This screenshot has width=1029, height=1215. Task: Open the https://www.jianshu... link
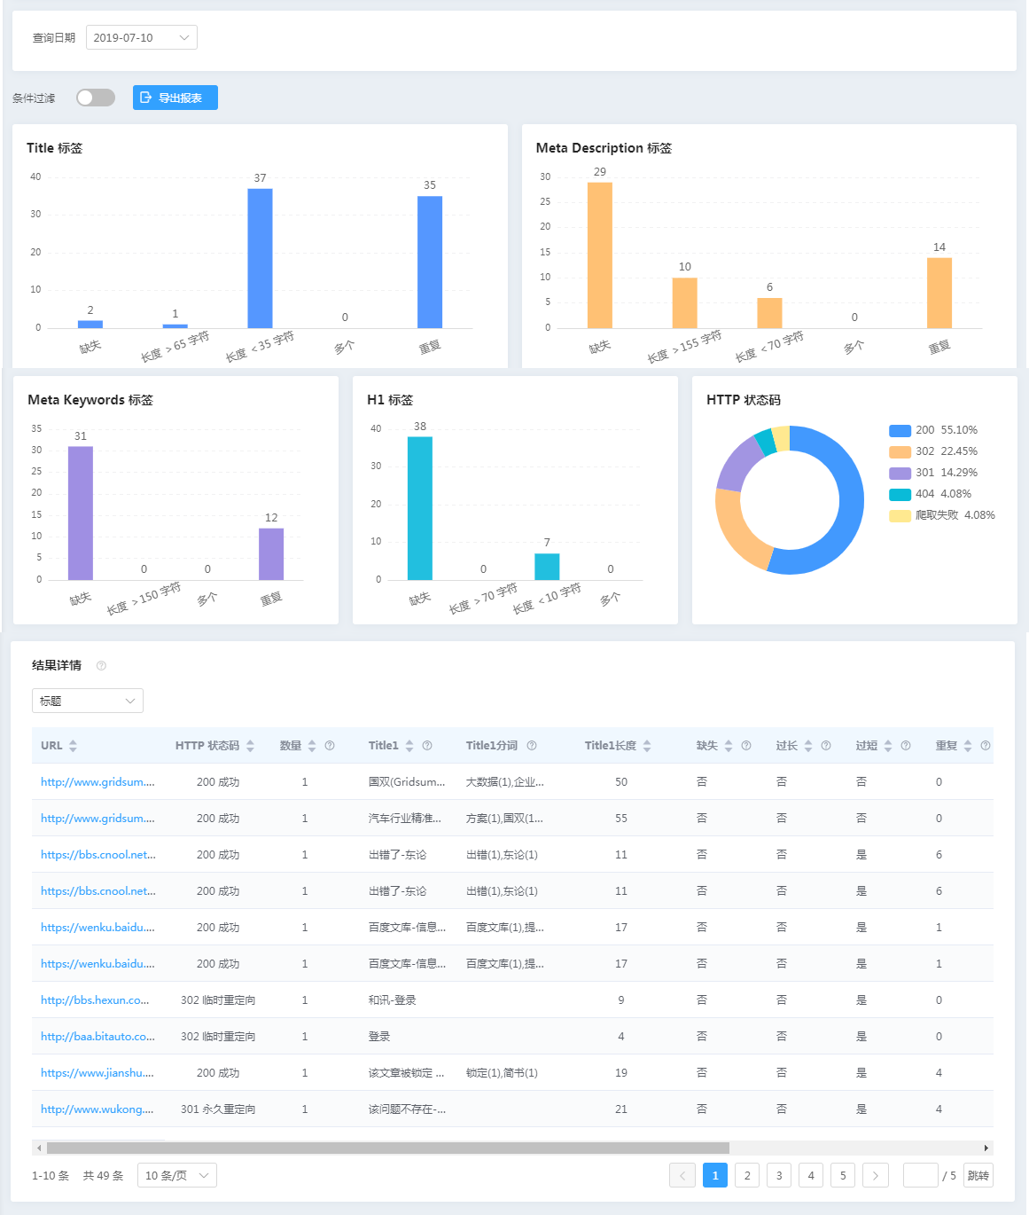(x=97, y=1073)
